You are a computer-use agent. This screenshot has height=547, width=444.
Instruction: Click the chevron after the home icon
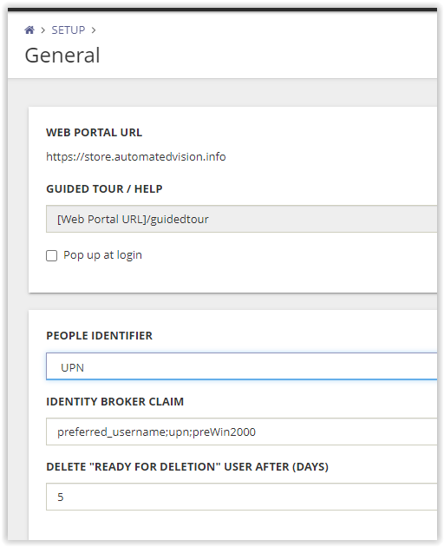point(43,30)
